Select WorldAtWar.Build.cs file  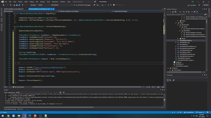pos(186,41)
